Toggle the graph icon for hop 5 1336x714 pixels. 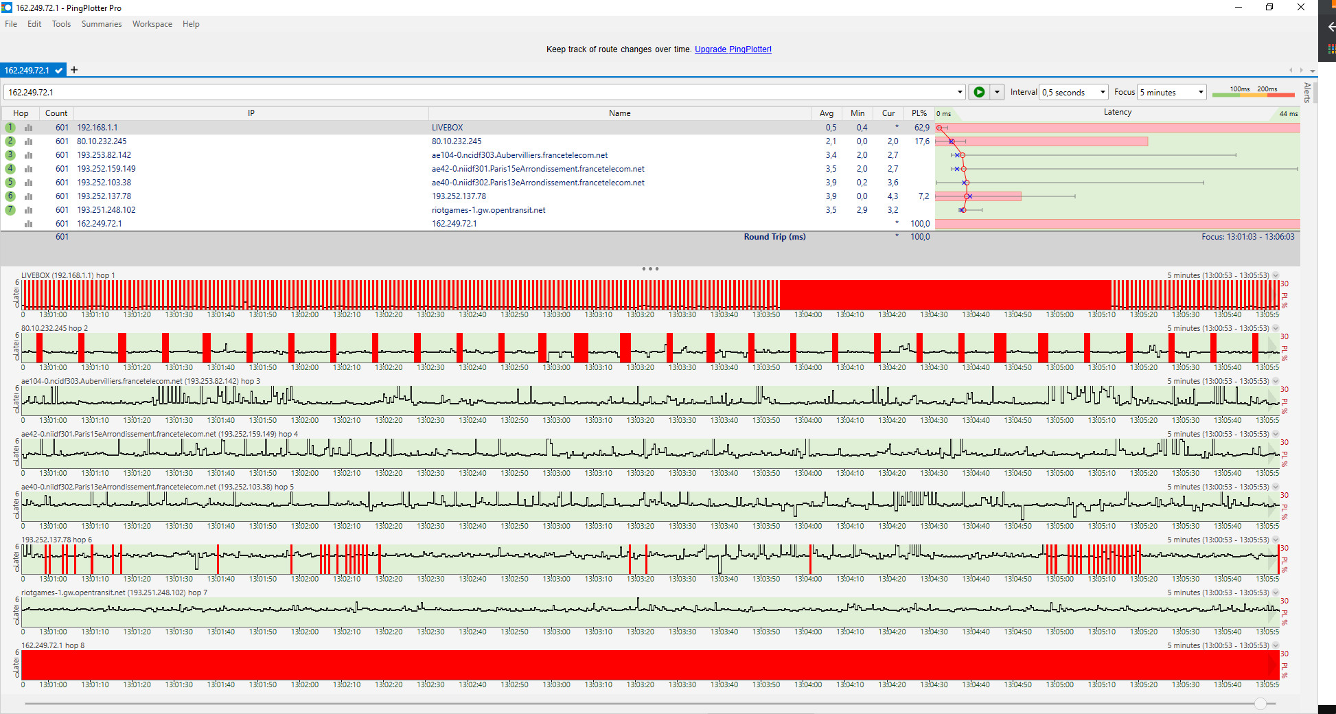pyautogui.click(x=29, y=183)
